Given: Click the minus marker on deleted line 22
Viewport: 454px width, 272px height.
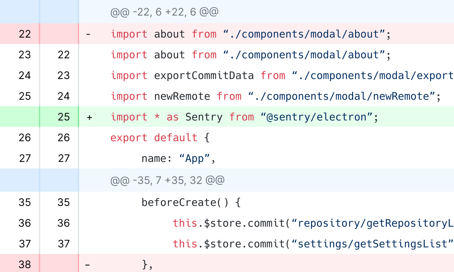Looking at the screenshot, I should (x=88, y=34).
